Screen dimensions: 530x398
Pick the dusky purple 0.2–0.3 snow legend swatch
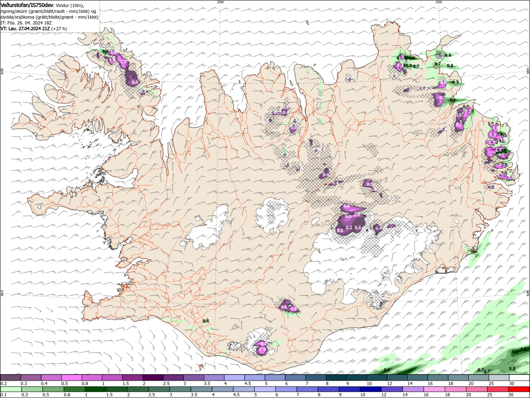10,378
